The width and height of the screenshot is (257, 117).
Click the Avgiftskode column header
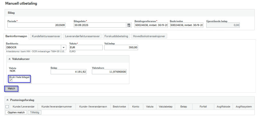pyautogui.click(x=223, y=106)
